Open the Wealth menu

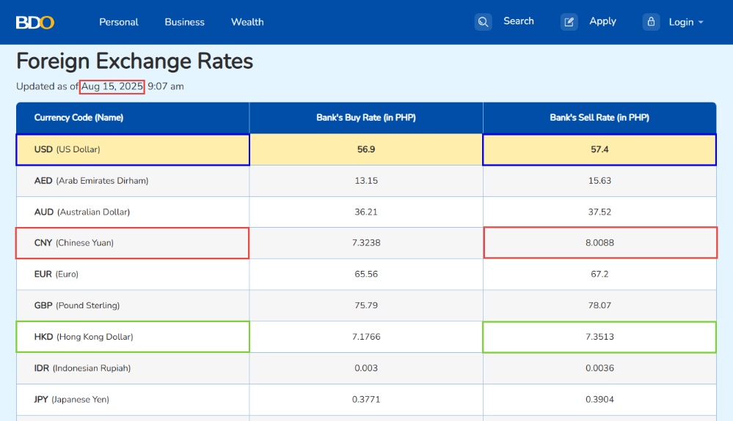pyautogui.click(x=247, y=22)
